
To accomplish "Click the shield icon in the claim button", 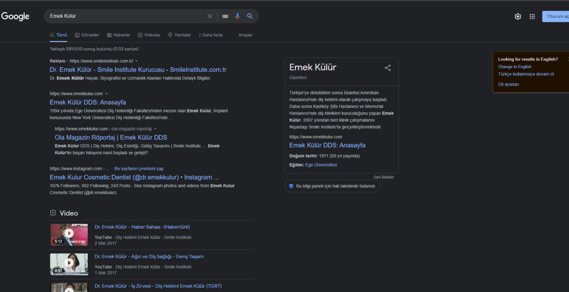I will [291, 186].
